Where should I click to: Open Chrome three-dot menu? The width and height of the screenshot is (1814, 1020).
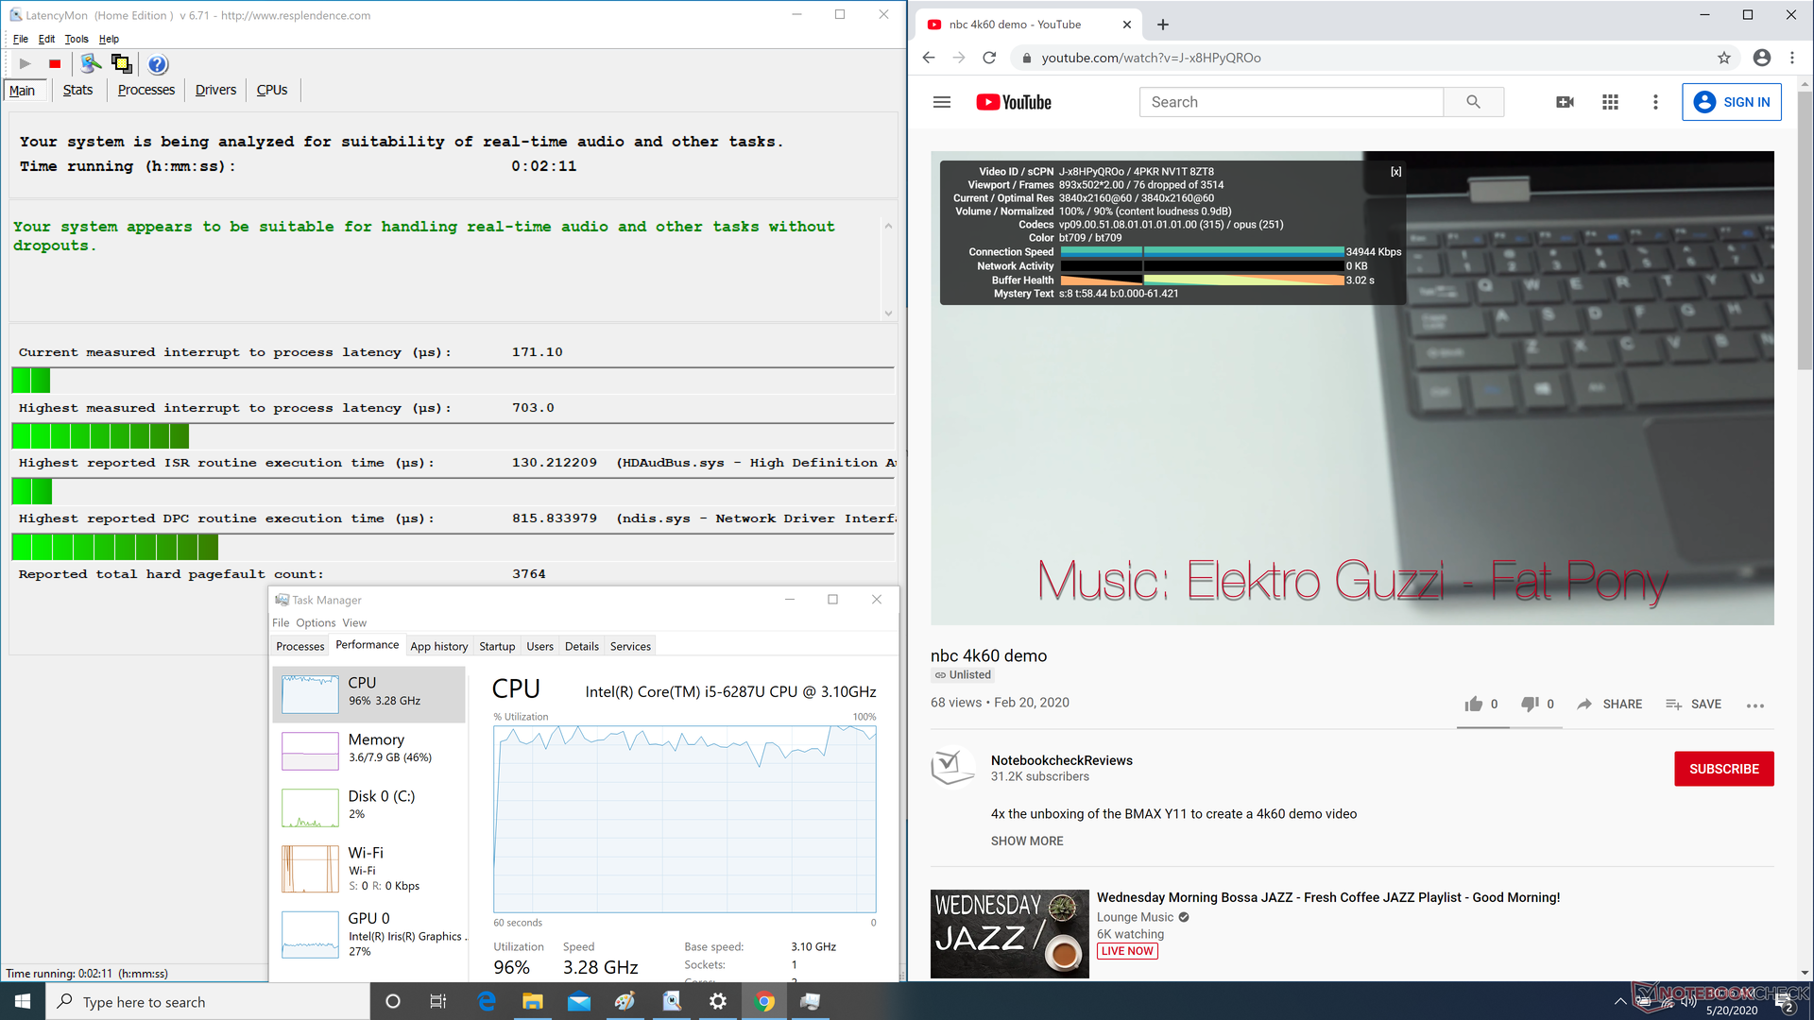1791,58
